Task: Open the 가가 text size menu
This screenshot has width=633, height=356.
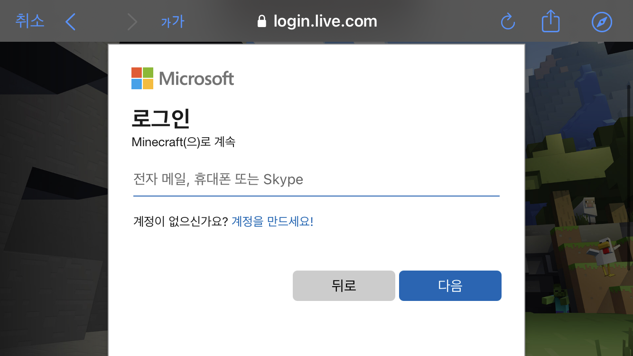Action: tap(172, 22)
